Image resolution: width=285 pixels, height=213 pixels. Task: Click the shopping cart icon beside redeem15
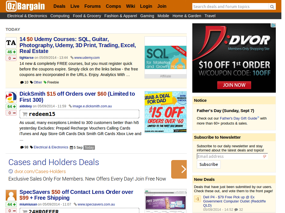[25, 114]
